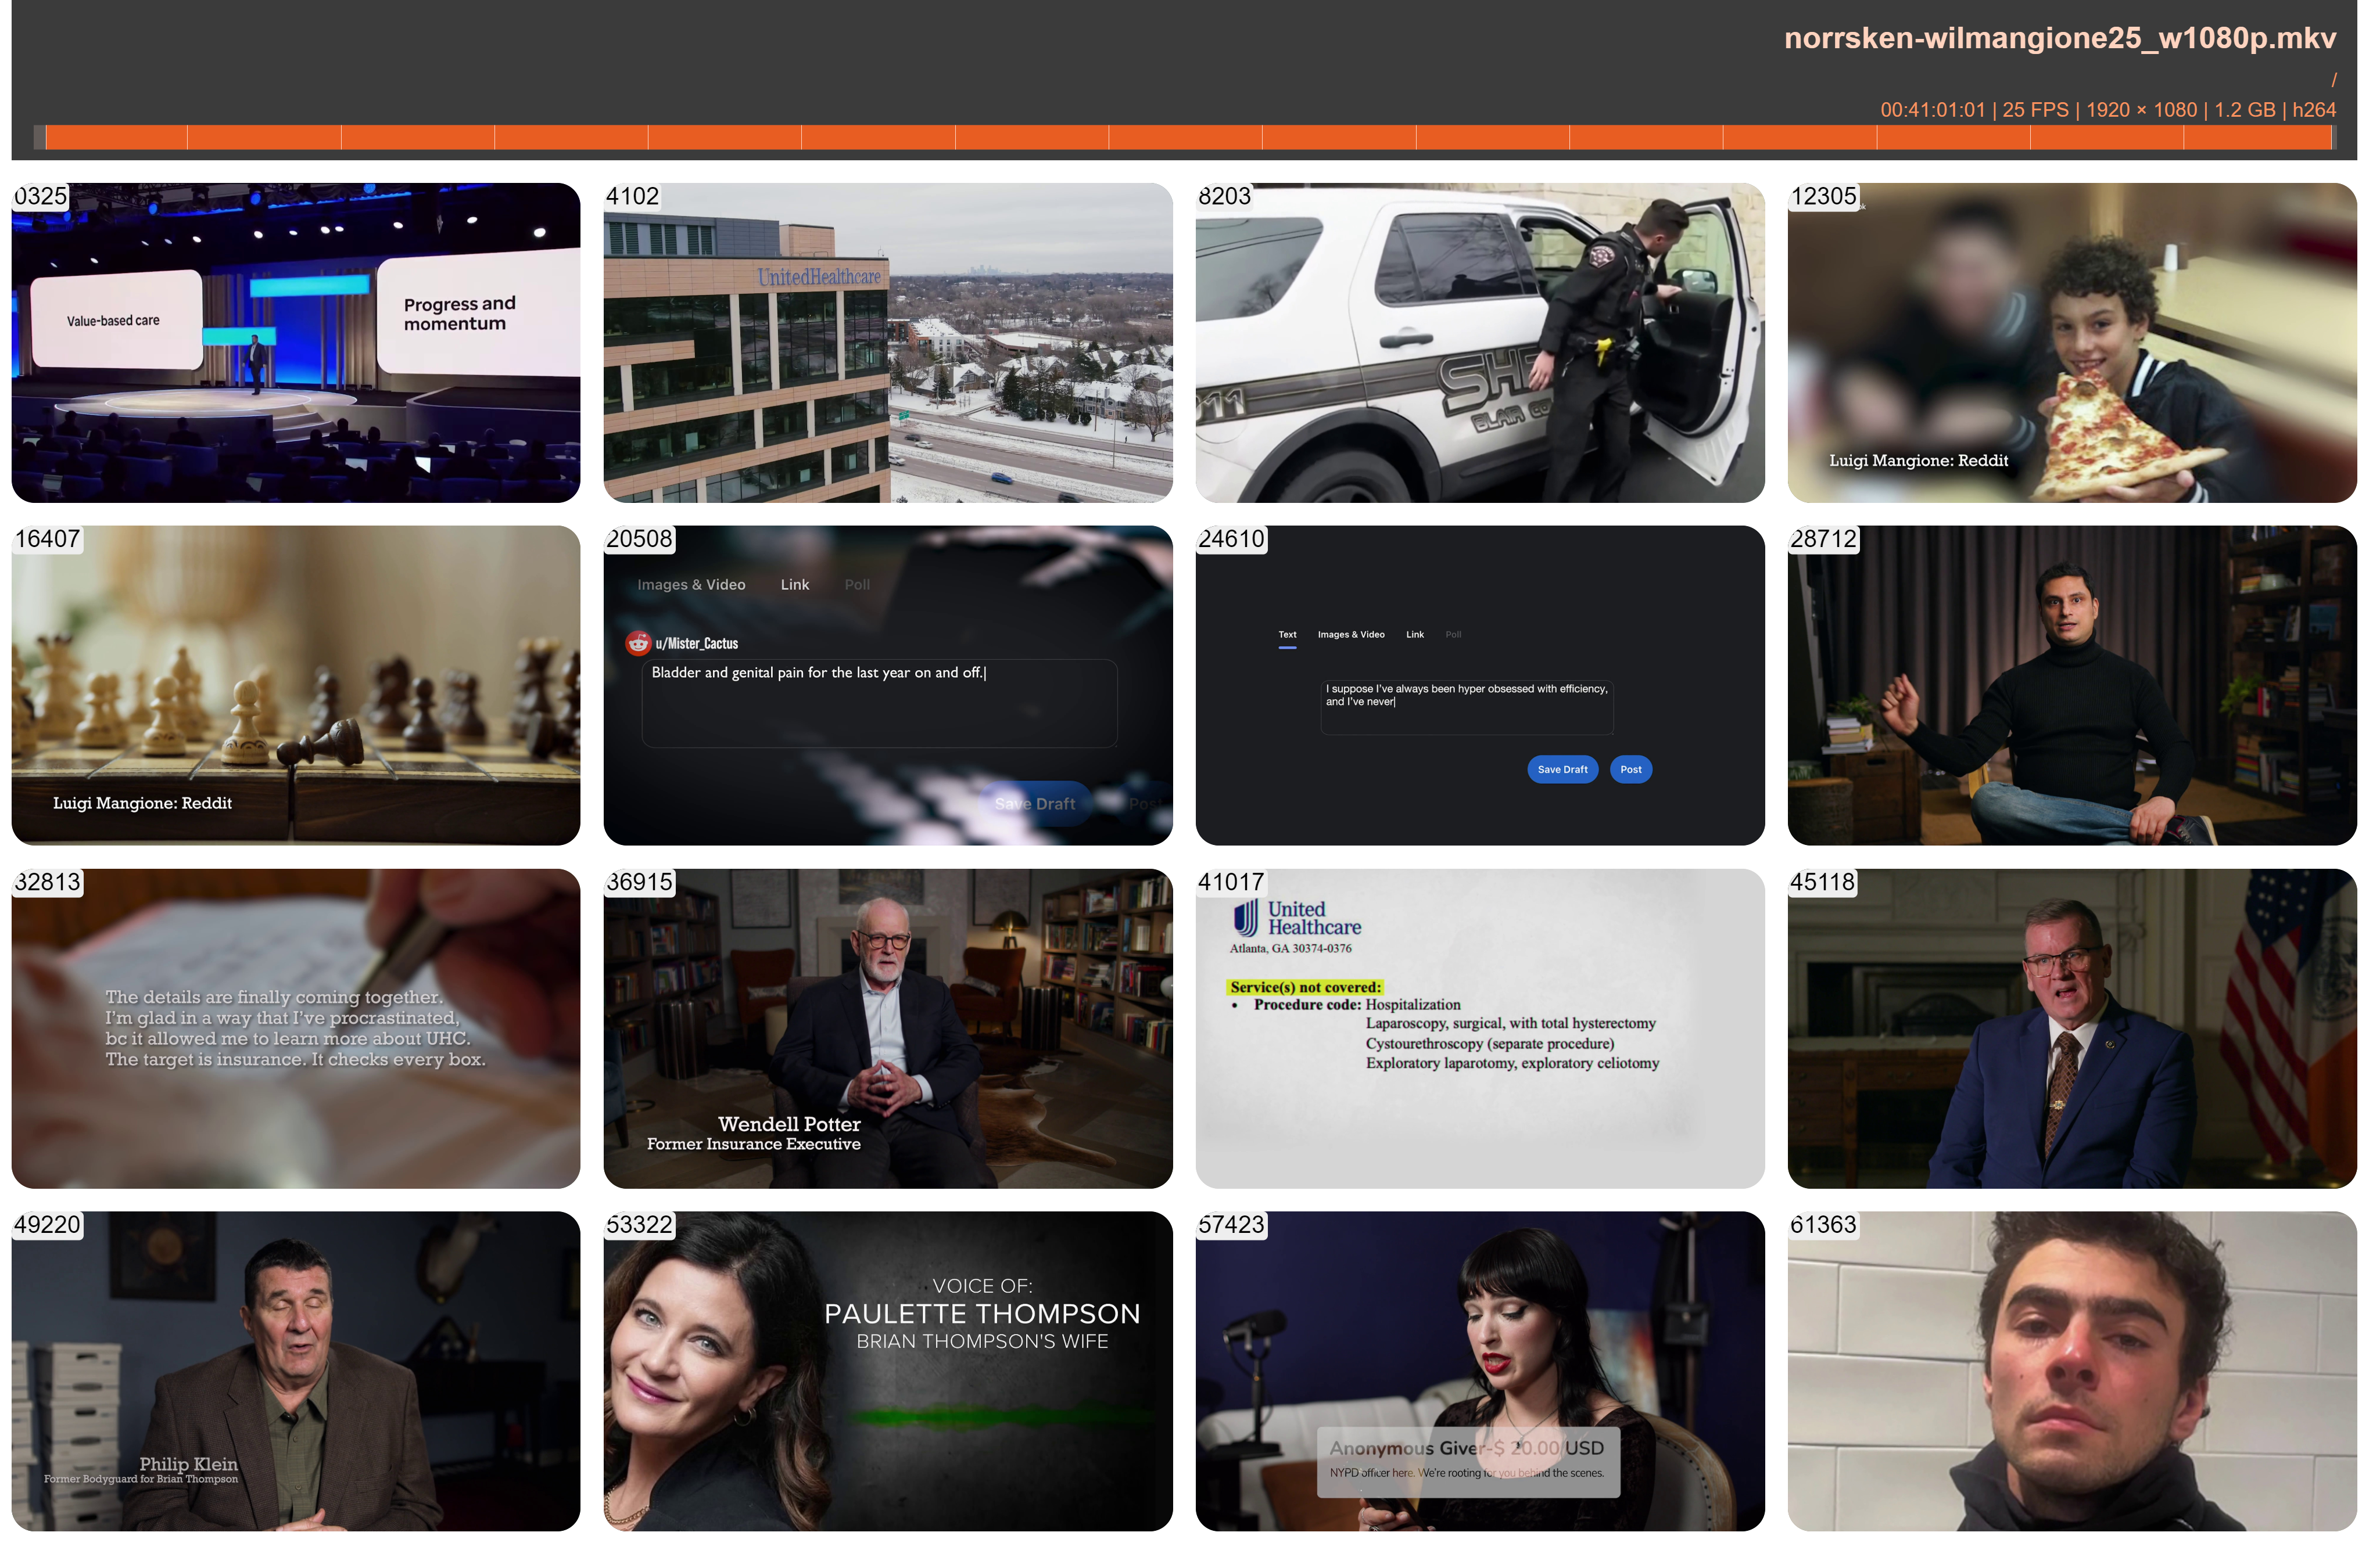Click the post text field about bladder pain
The width and height of the screenshot is (2380, 1543).
click(878, 703)
